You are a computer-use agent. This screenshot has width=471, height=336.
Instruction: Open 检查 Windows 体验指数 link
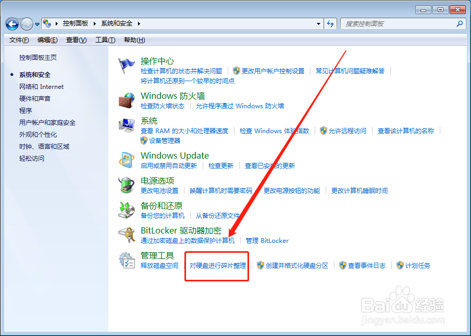point(274,131)
